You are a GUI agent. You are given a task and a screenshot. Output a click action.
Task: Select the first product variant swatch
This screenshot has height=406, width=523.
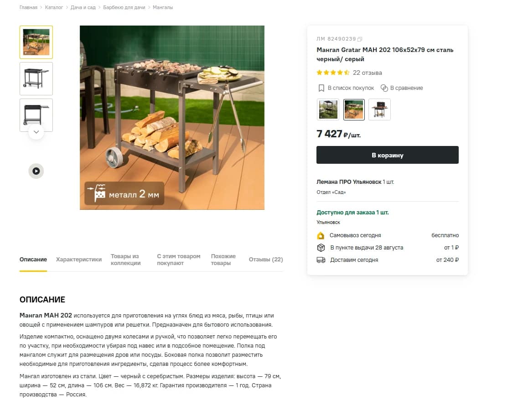328,109
